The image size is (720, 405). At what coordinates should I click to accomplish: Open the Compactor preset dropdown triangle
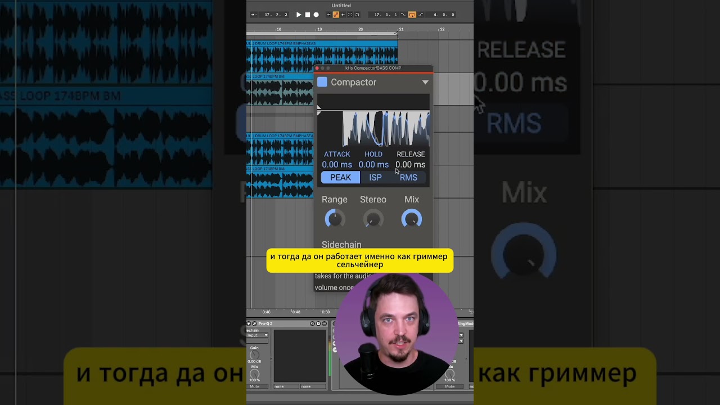pos(425,82)
